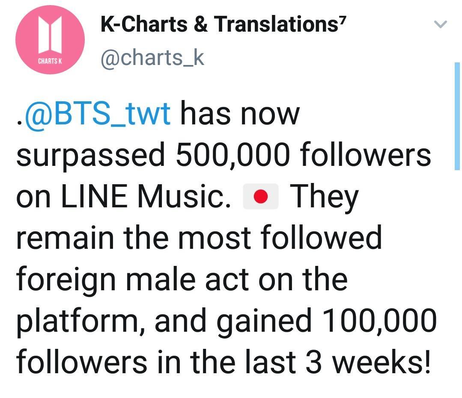Open the @BTS_twt mention link
Viewport: 462px width, 398px height.
98,114
